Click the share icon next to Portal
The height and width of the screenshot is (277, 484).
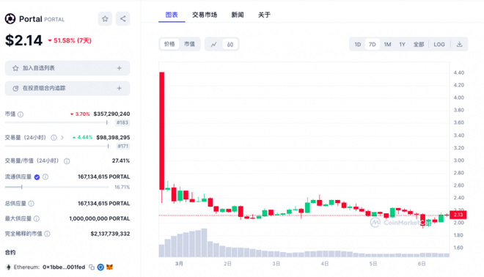[123, 19]
